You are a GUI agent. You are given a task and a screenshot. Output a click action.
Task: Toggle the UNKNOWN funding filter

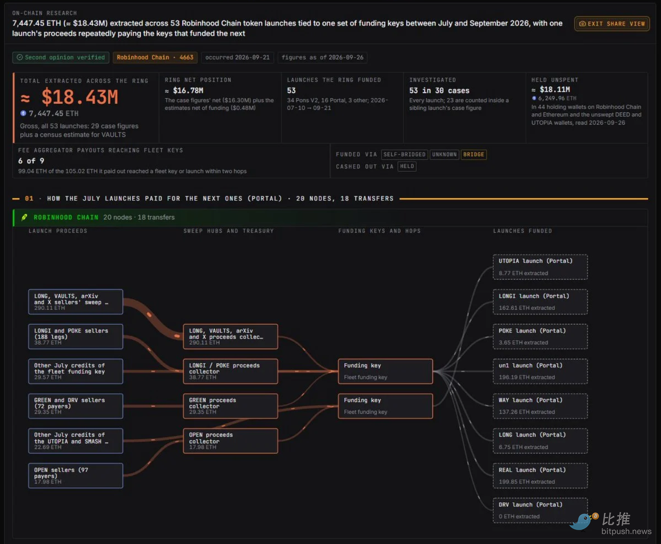point(444,154)
